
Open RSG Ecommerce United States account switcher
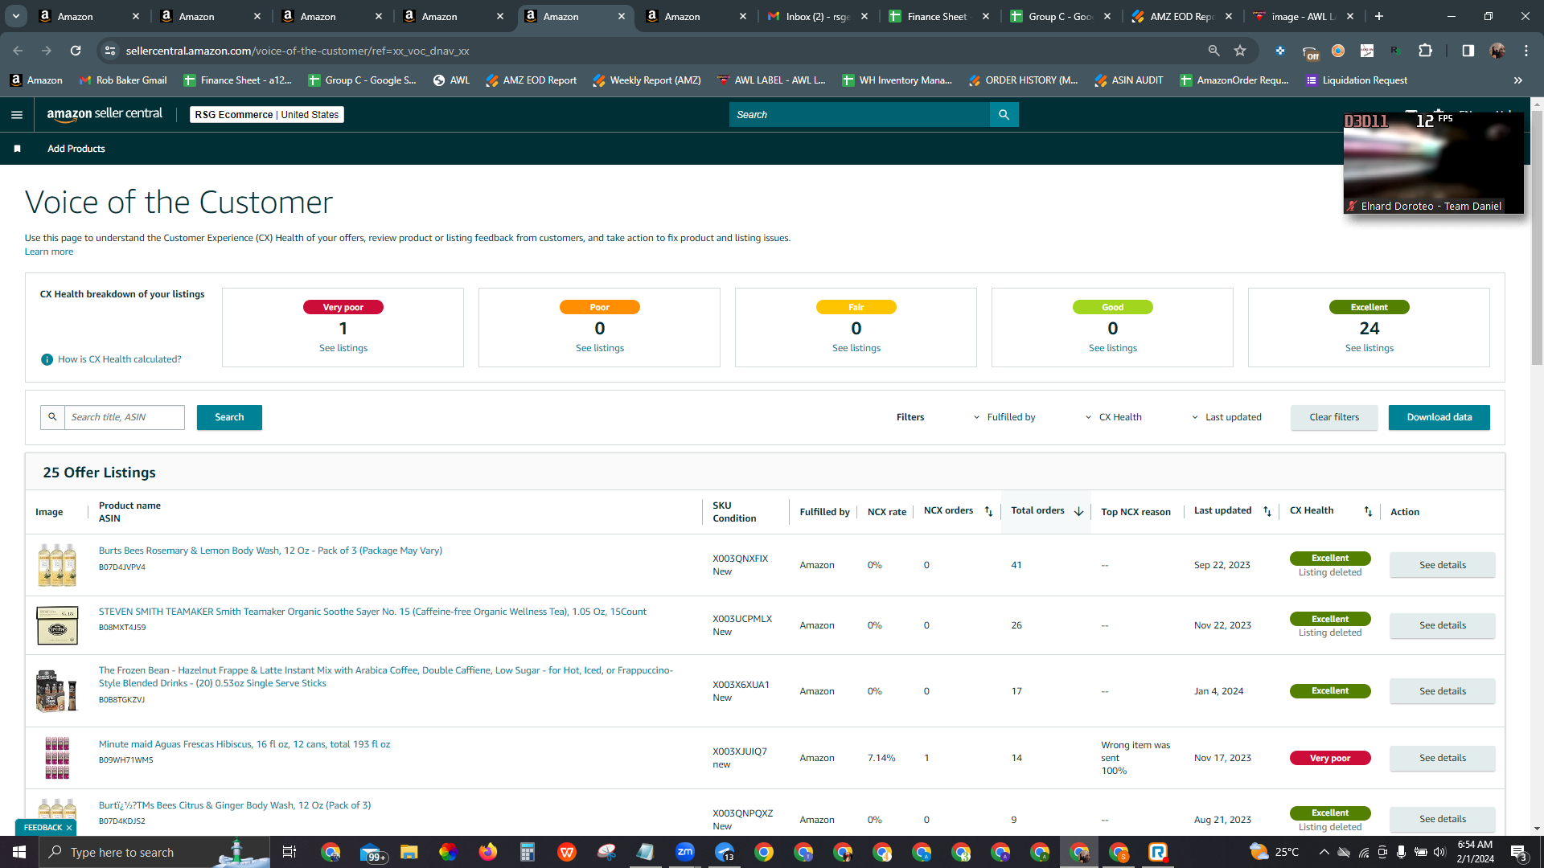pos(267,115)
